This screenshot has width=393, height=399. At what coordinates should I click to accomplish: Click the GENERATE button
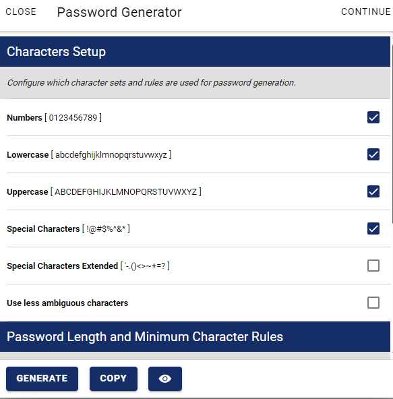pyautogui.click(x=42, y=379)
